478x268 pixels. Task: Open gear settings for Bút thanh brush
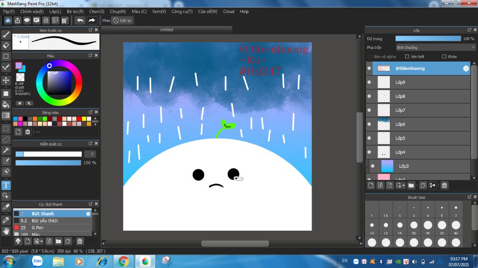pos(88,214)
